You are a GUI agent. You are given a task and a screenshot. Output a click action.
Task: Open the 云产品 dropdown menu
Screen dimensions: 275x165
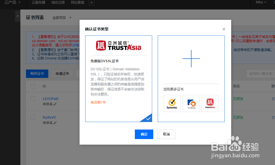coord(13,2)
